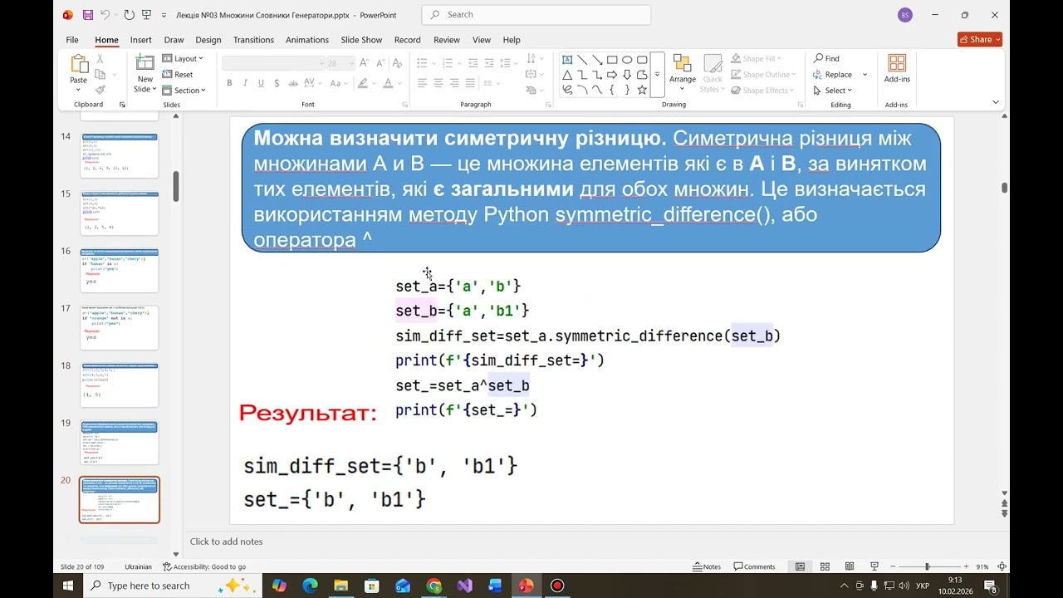Click the Replace button

(833, 74)
